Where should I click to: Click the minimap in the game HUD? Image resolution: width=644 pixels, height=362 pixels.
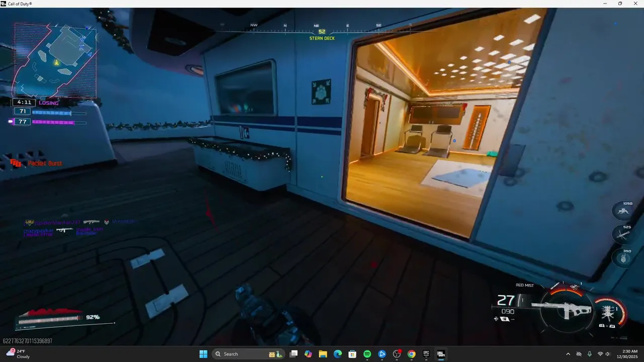[x=55, y=60]
